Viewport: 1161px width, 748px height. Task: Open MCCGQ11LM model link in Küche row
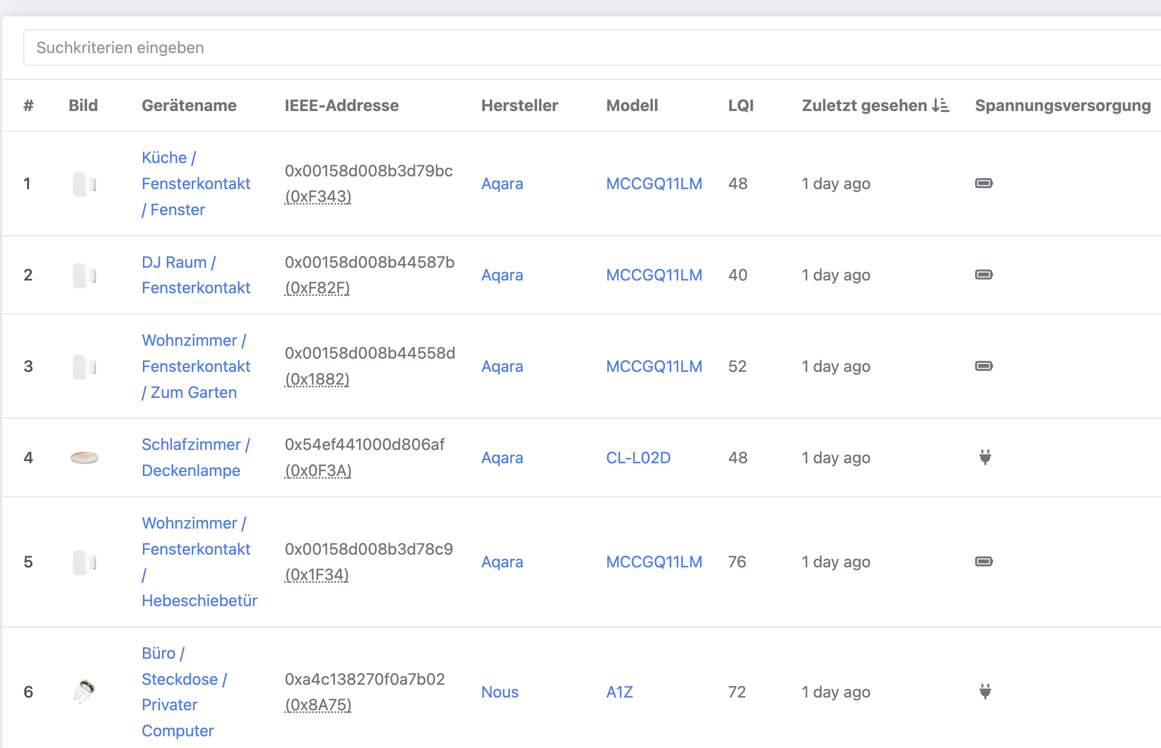tap(654, 183)
